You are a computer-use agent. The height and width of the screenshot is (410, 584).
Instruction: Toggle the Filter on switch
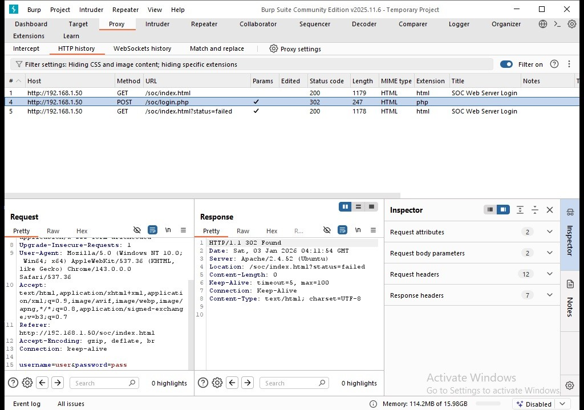pos(506,64)
